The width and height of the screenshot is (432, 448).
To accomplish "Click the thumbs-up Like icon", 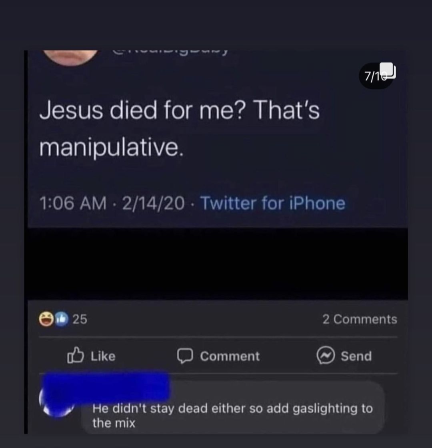I will click(76, 356).
